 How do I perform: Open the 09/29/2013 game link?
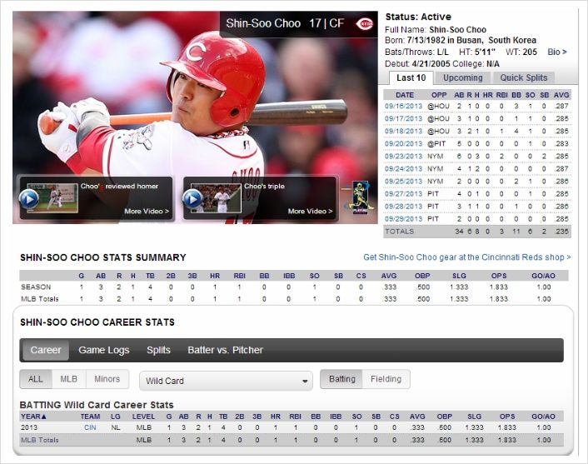(403, 219)
